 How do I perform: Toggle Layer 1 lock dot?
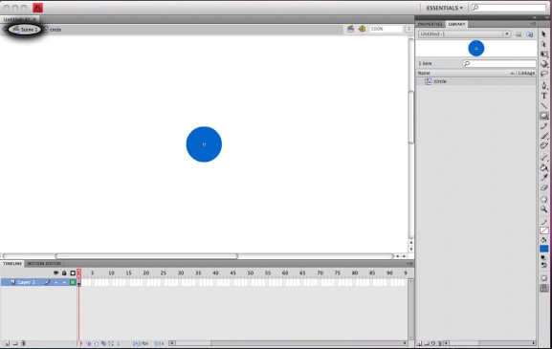pos(64,282)
